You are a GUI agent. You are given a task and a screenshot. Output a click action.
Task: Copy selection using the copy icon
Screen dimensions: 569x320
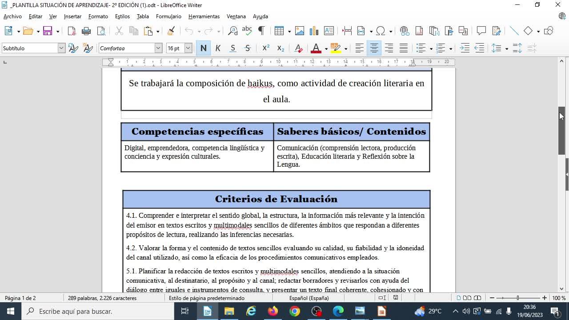click(133, 31)
